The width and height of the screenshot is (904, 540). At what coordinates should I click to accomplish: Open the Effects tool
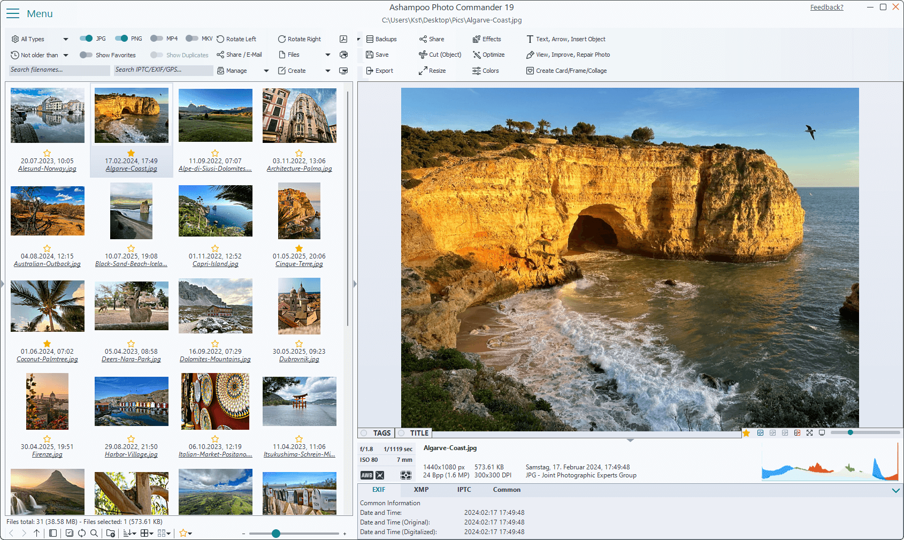tap(487, 39)
